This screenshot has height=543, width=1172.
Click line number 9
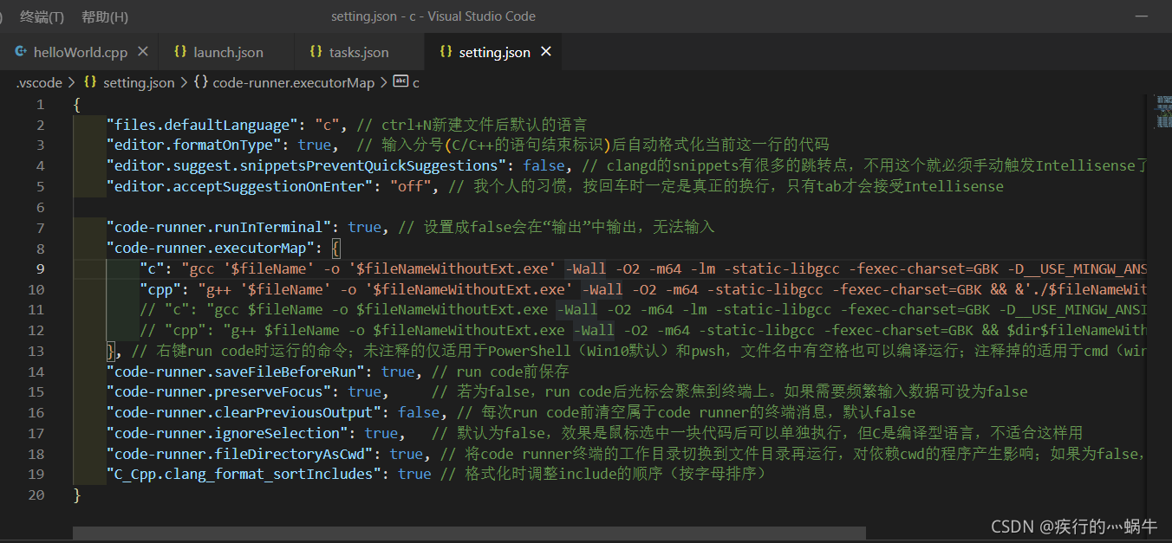(x=40, y=268)
